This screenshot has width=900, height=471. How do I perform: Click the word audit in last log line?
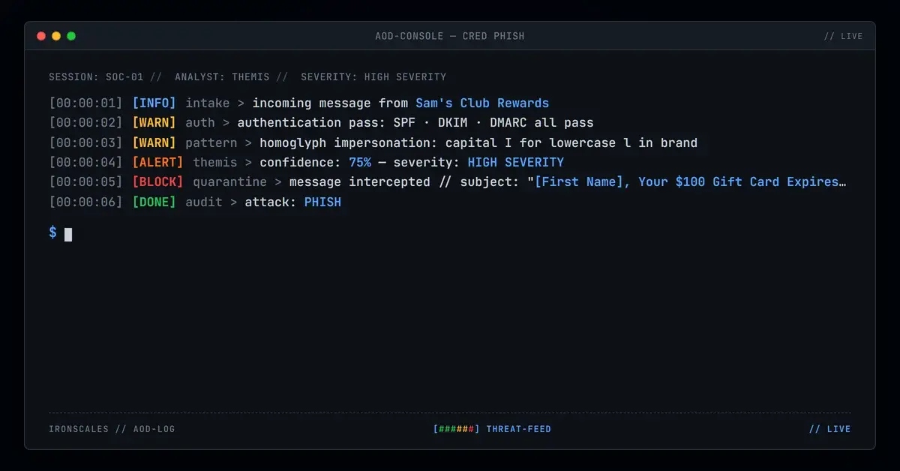tap(204, 202)
